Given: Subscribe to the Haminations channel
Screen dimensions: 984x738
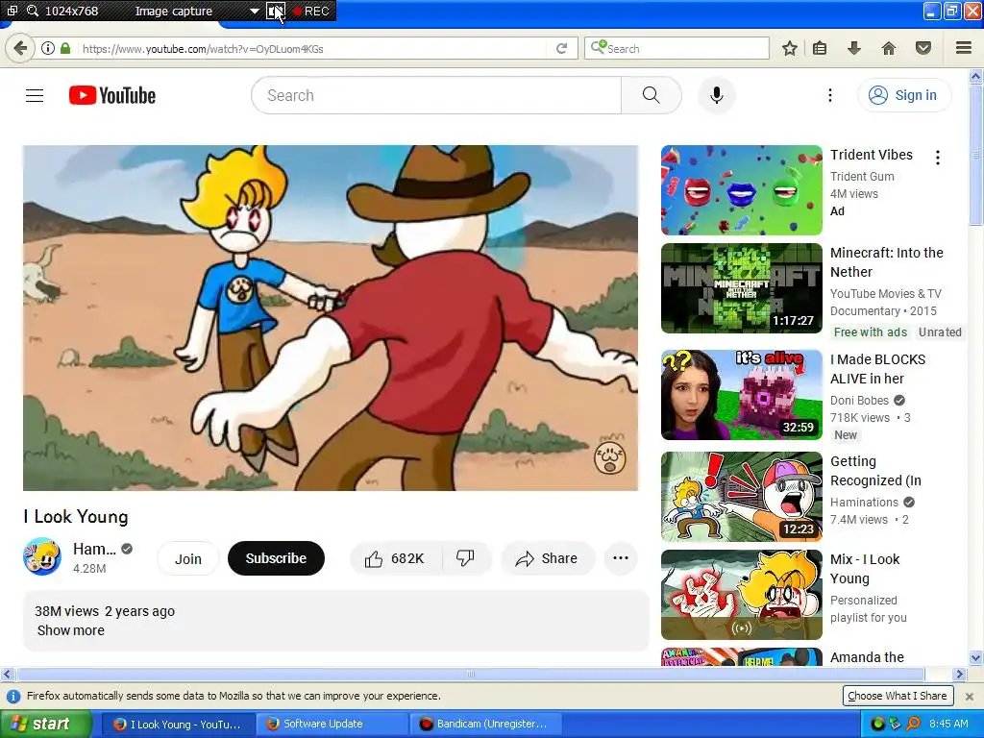Looking at the screenshot, I should point(276,558).
